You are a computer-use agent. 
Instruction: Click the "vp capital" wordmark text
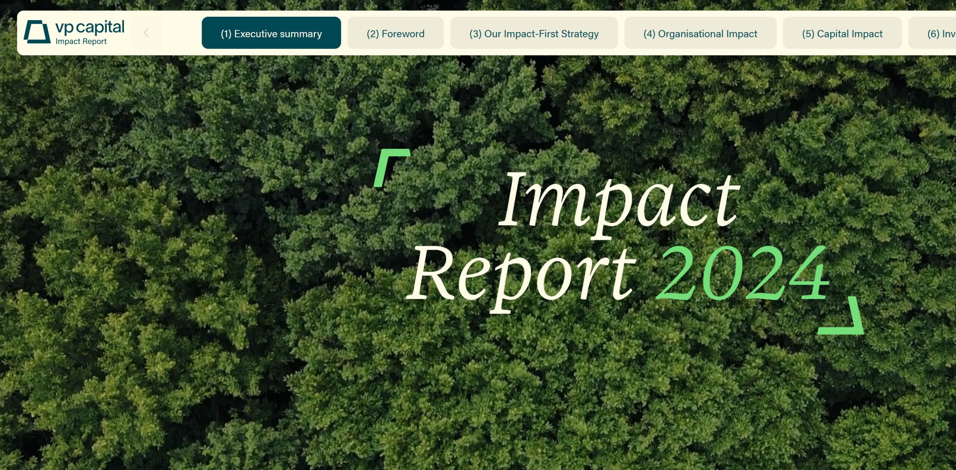tap(90, 27)
